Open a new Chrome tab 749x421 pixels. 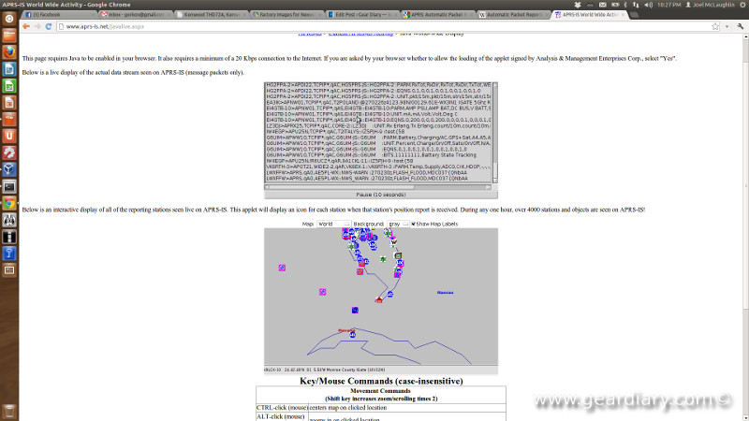[x=635, y=15]
